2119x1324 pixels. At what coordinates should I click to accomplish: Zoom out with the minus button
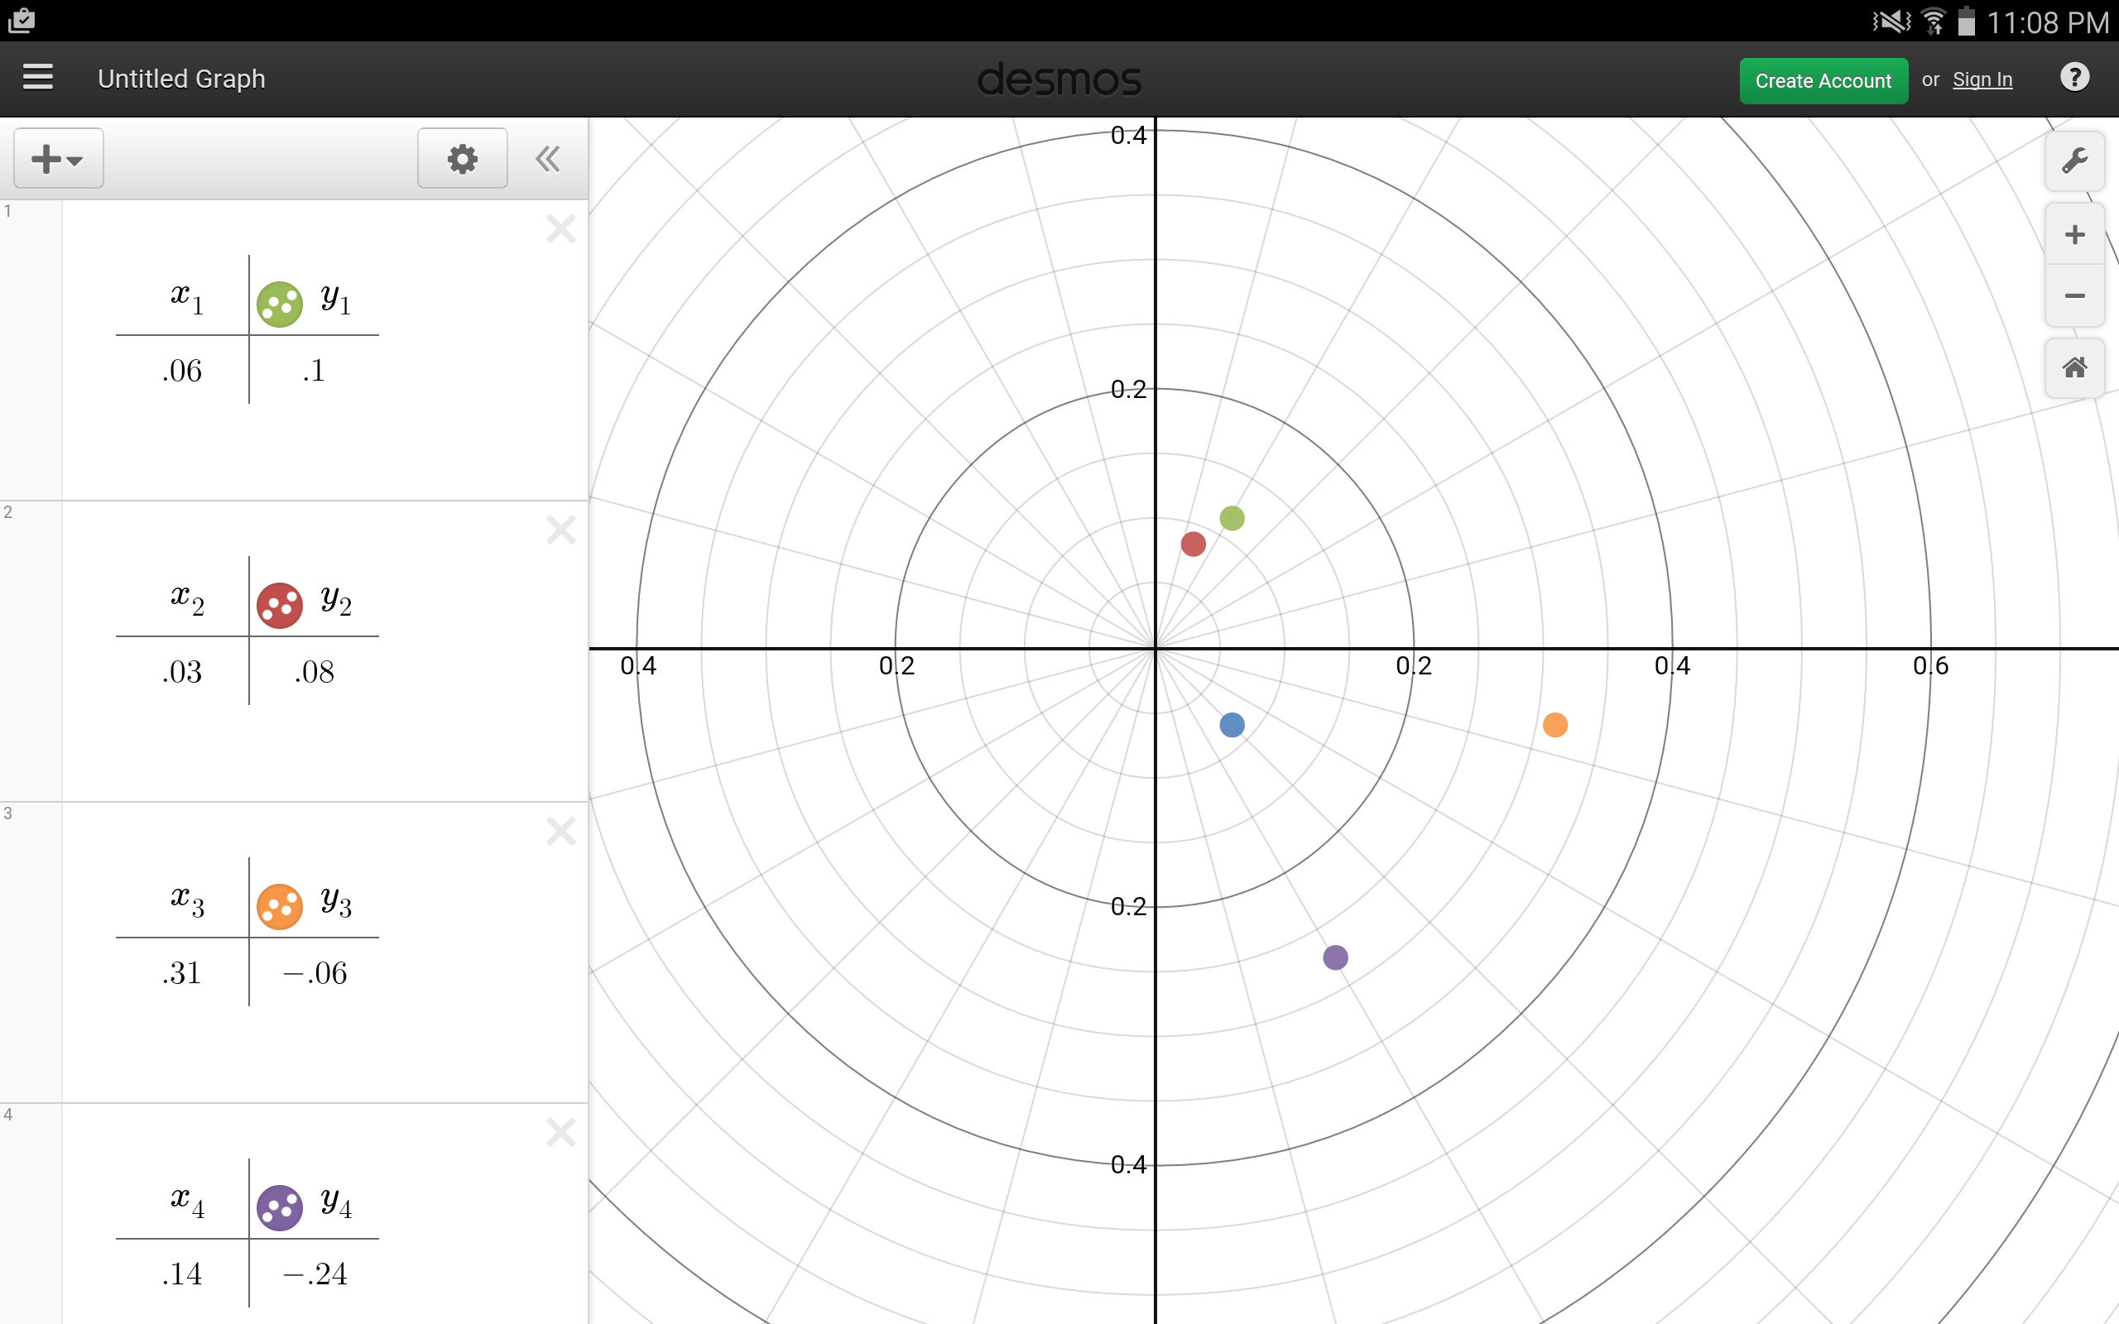(2073, 296)
